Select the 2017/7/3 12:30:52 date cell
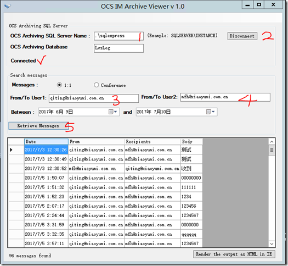 [x=46, y=169]
